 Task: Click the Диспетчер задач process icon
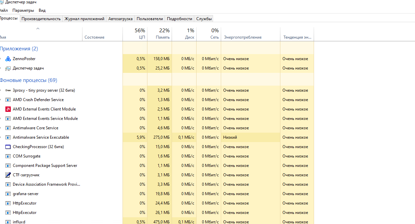point(8,68)
